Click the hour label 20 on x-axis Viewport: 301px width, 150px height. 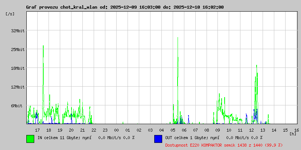(71, 130)
